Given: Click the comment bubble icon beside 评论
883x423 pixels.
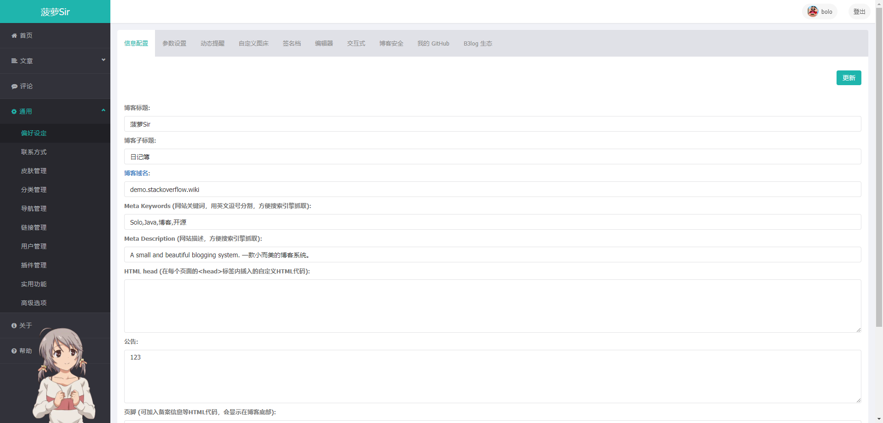Looking at the screenshot, I should 14,87.
